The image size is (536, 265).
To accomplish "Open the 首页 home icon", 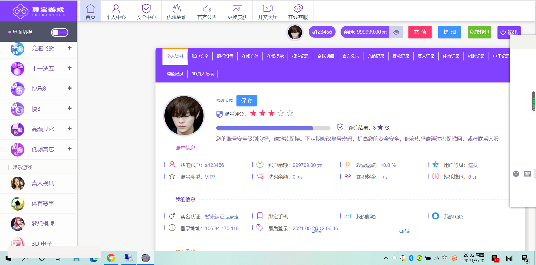I will (90, 9).
